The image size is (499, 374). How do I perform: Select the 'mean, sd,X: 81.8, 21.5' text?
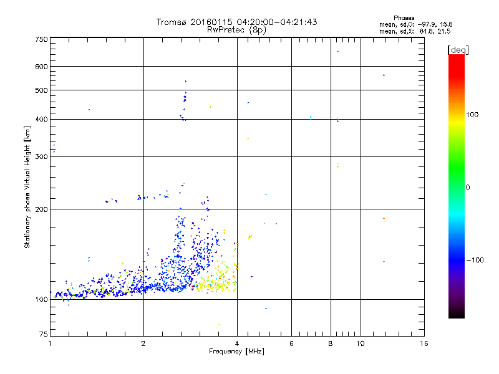pyautogui.click(x=415, y=31)
